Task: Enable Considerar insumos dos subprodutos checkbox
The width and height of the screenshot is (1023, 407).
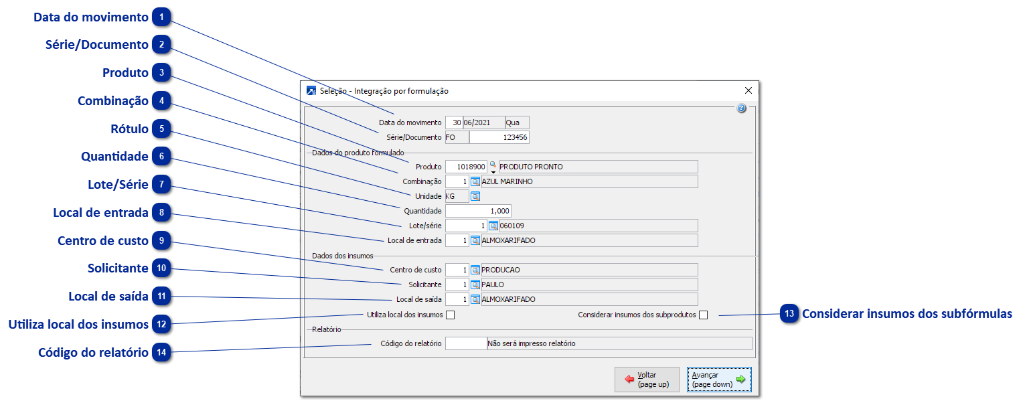Action: 703,315
